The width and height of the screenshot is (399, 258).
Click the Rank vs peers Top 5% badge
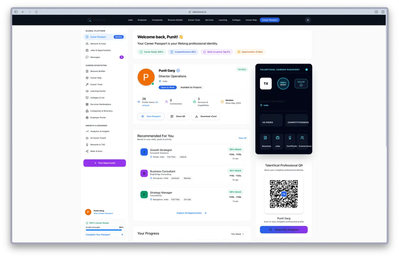(x=217, y=52)
